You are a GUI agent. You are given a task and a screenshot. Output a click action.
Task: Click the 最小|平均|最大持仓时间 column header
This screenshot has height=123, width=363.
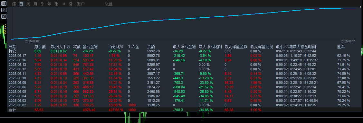296,47
